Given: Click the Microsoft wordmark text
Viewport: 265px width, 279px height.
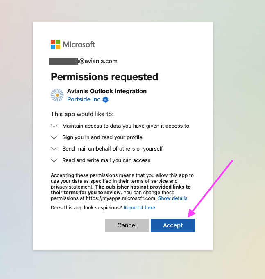Looking at the screenshot, I should pos(79,45).
